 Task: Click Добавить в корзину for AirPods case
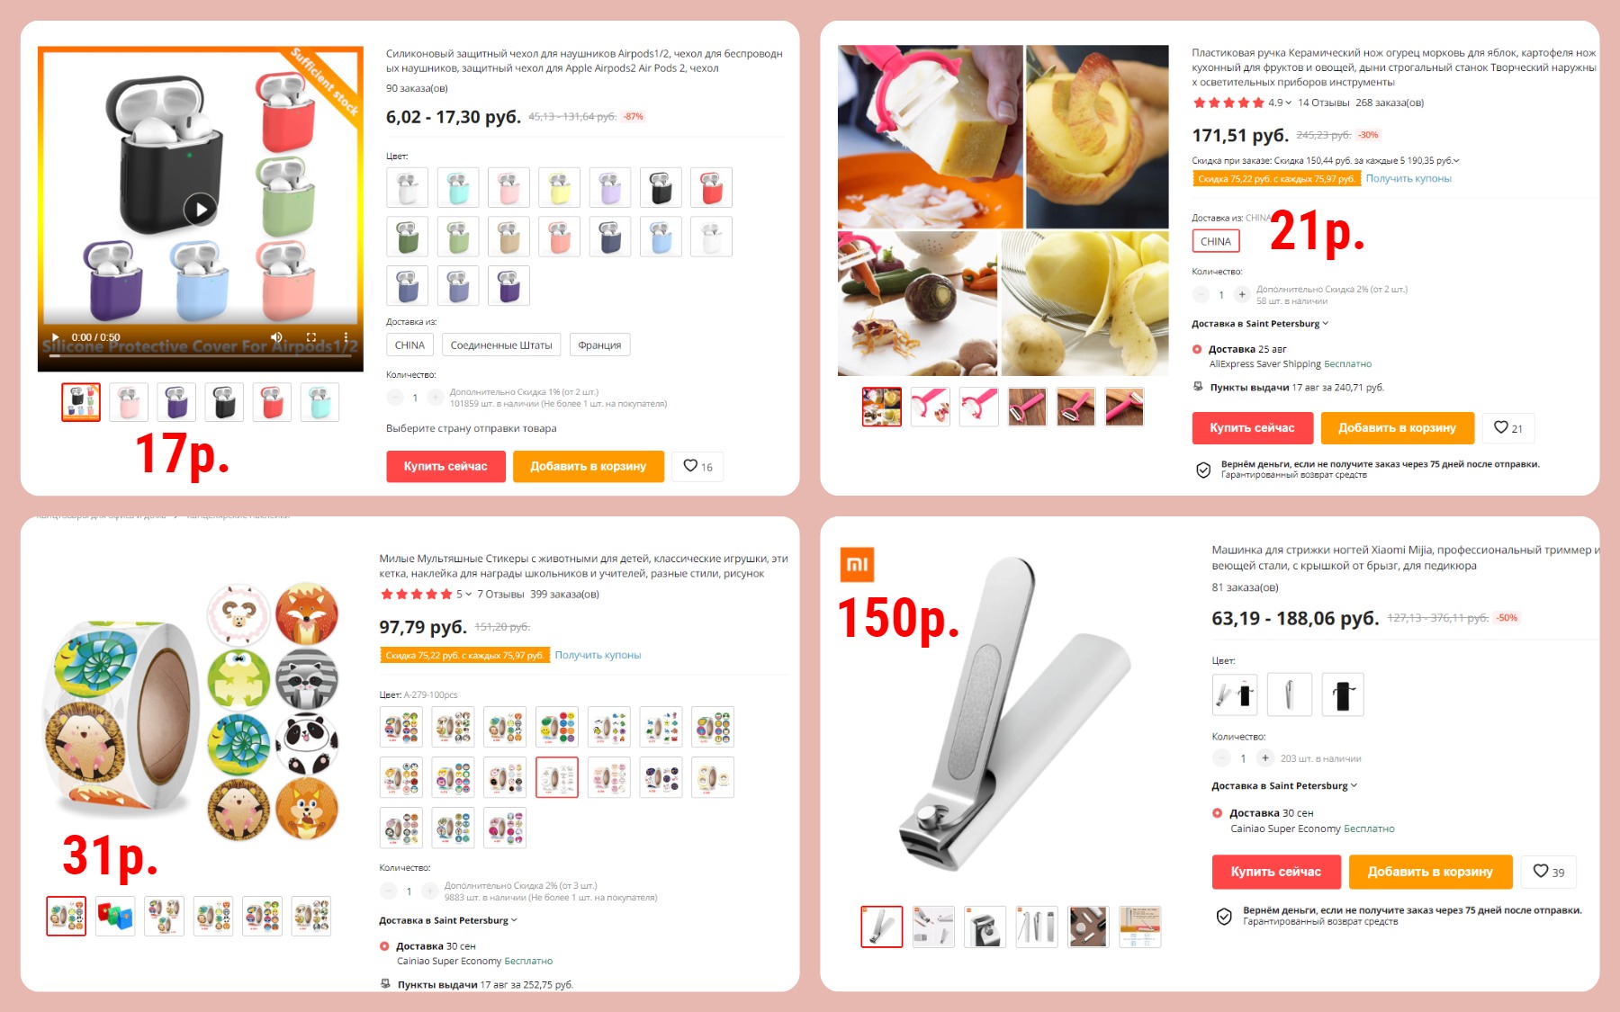click(589, 466)
